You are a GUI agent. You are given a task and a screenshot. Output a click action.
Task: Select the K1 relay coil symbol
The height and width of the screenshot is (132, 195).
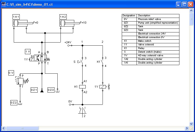point(82,87)
